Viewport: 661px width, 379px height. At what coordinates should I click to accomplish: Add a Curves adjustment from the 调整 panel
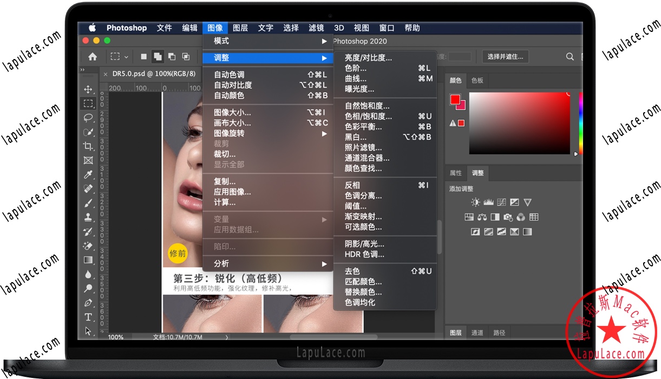tap(501, 202)
